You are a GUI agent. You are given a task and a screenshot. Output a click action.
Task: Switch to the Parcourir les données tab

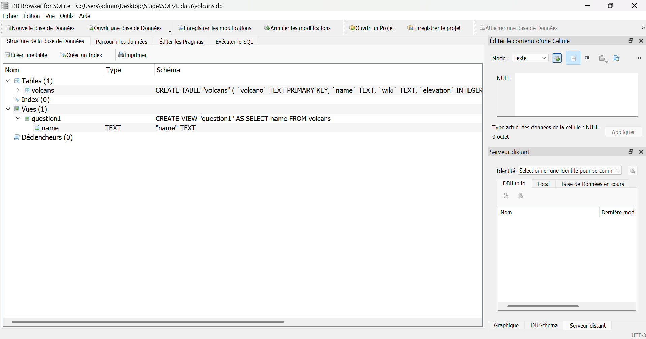(121, 41)
